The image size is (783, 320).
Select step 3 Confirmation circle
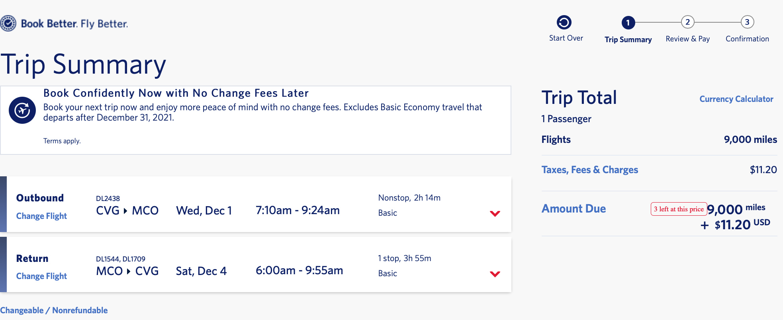(747, 22)
